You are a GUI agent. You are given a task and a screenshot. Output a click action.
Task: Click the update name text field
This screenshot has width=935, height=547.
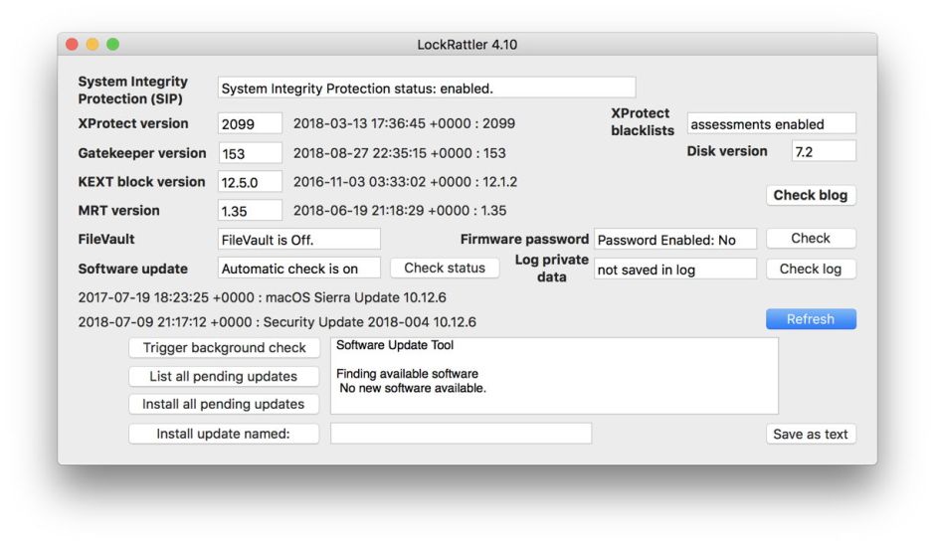461,434
